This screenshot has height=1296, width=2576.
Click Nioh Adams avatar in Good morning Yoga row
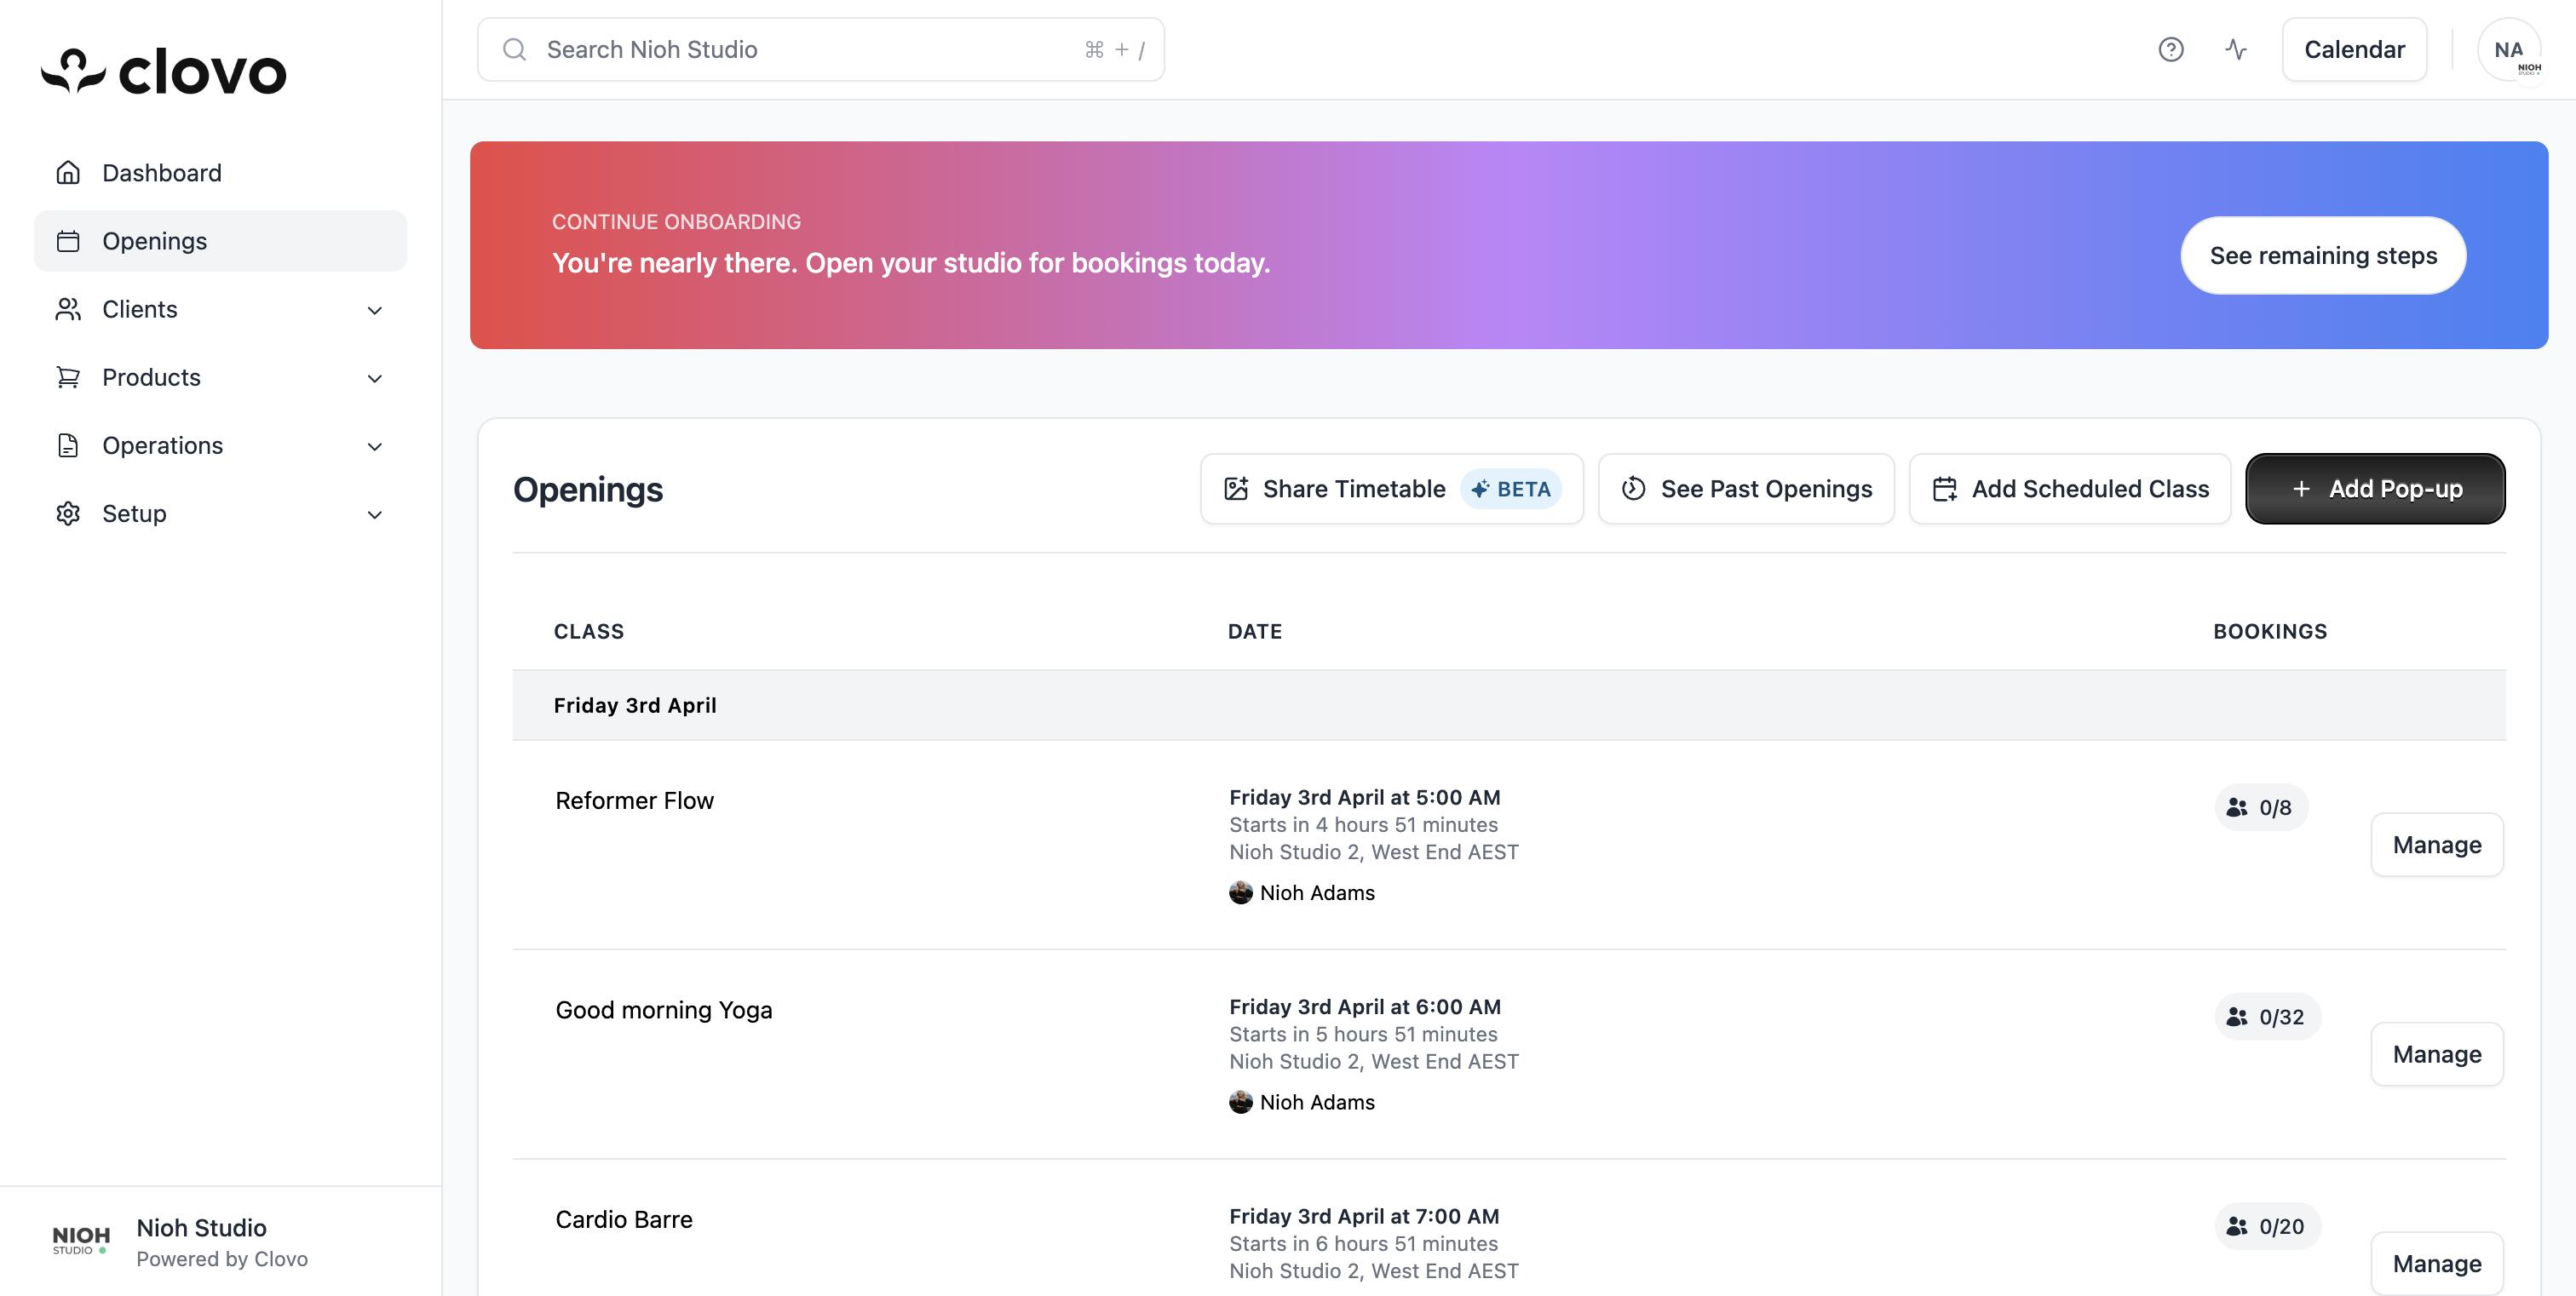coord(1241,1102)
